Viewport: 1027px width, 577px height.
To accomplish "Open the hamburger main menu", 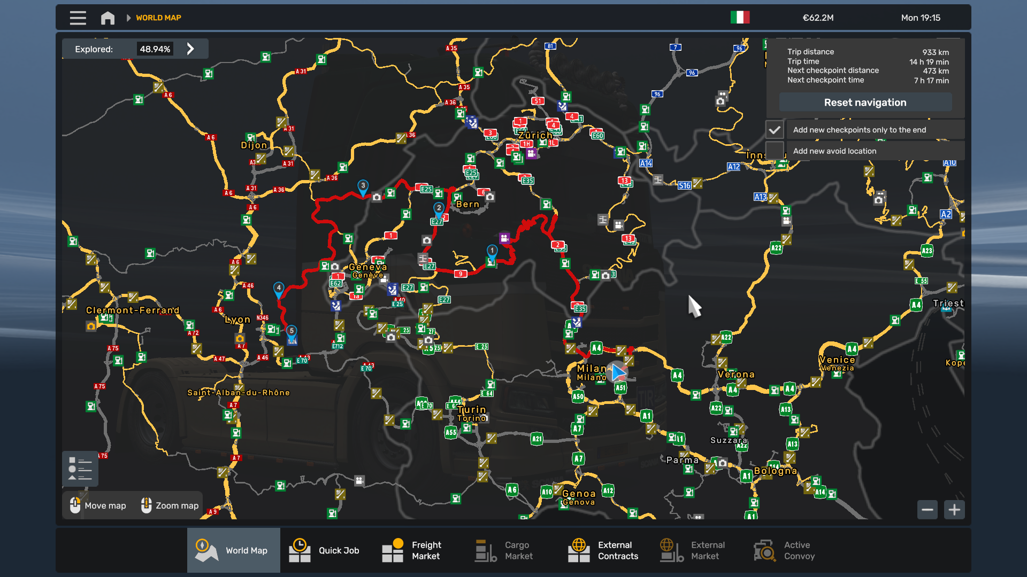I will coord(78,18).
